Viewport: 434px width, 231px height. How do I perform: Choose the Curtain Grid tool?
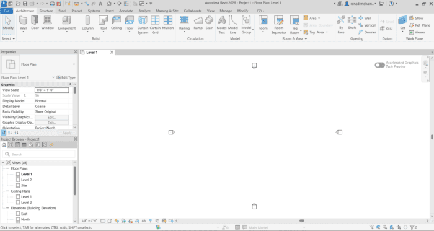[x=155, y=25]
